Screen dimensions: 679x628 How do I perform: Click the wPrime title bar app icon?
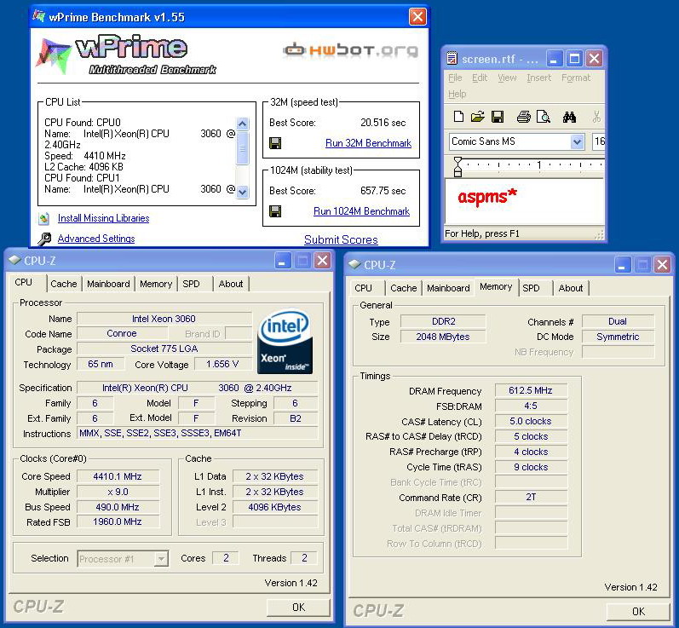[38, 16]
